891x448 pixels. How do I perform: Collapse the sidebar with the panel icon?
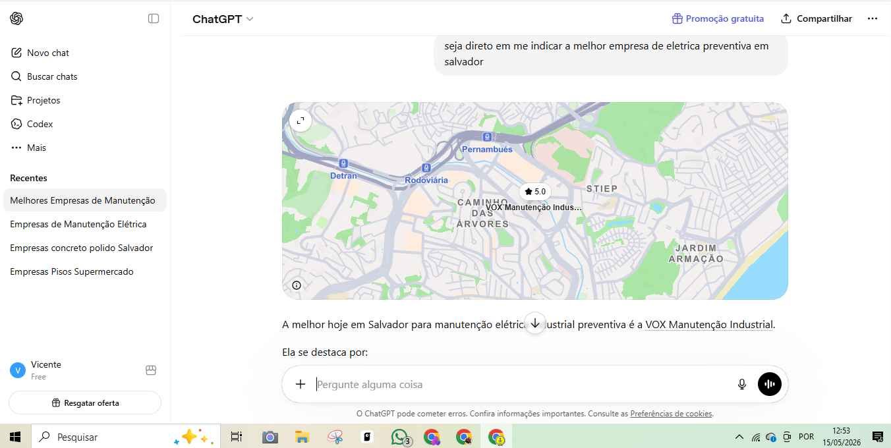tap(154, 18)
